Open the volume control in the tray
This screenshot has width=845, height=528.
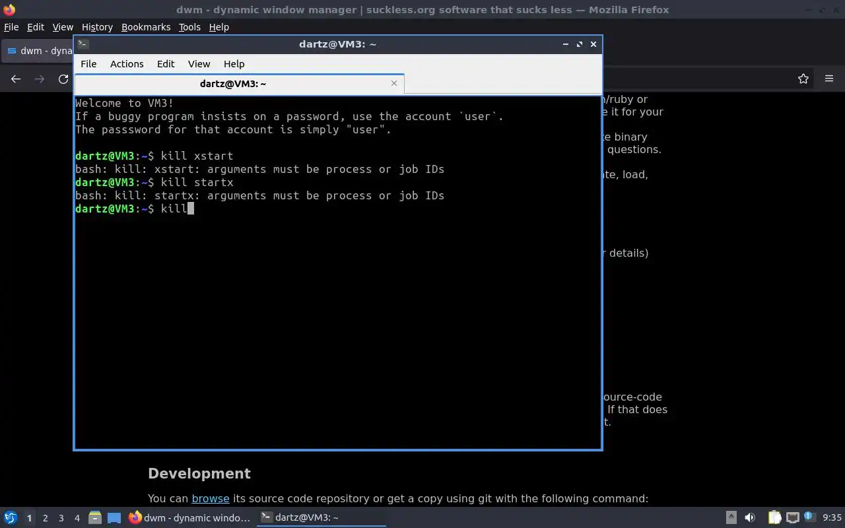749,517
